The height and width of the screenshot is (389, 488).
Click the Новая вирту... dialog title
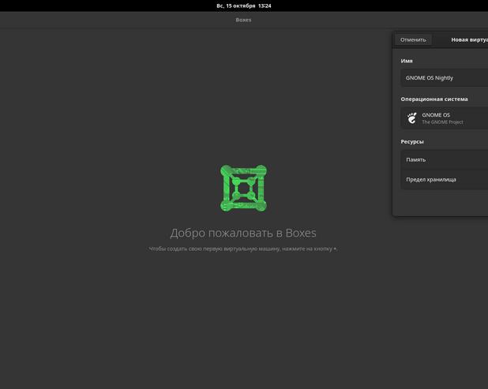pos(469,39)
